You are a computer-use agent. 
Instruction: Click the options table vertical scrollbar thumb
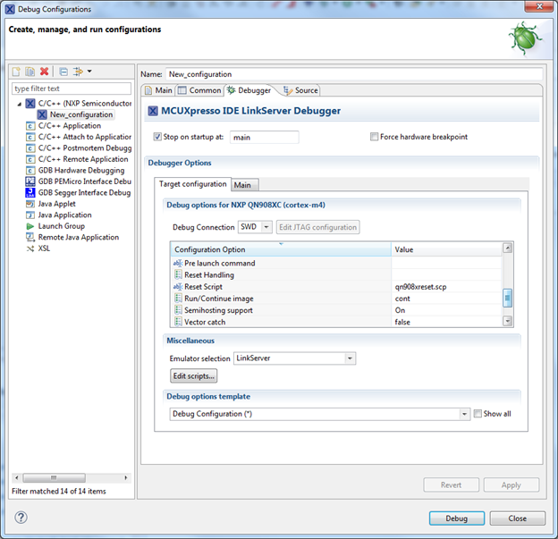tap(507, 298)
